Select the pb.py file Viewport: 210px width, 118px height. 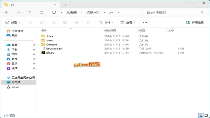click(50, 53)
